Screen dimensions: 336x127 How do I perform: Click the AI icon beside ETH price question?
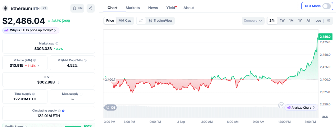(x=6, y=30)
